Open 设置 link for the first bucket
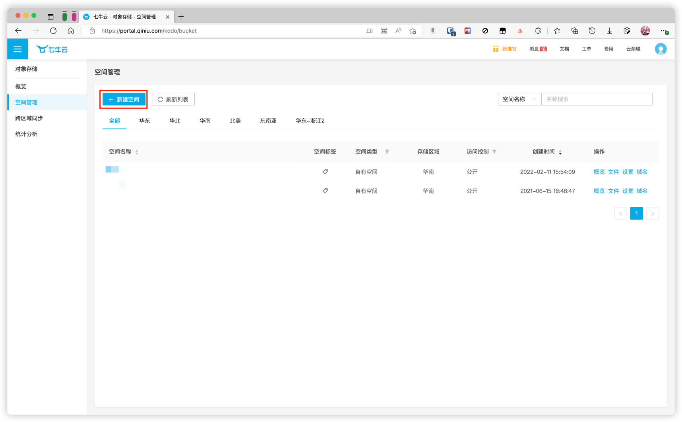 [628, 172]
